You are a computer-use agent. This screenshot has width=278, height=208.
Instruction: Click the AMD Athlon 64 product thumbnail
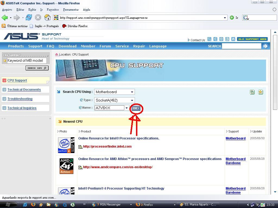click(x=67, y=166)
